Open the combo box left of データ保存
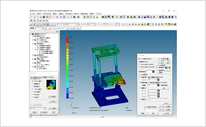This screenshot has height=127, width=206. 38,108
